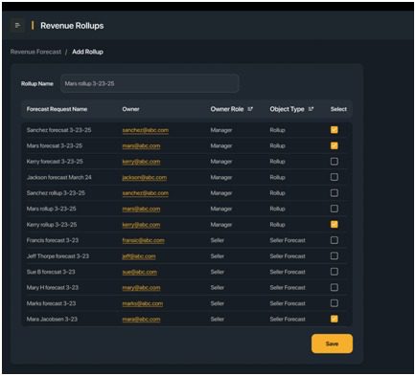The image size is (416, 376).
Task: Save the rollup with the Save button
Action: [x=332, y=343]
